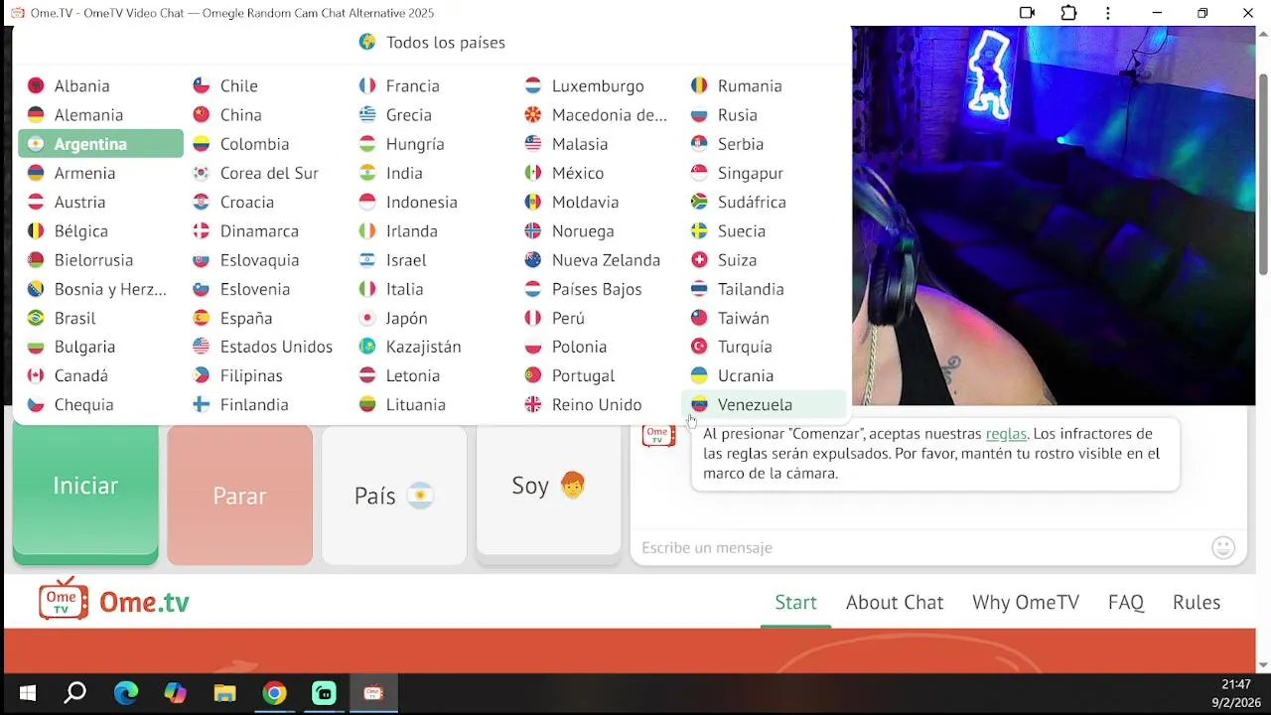Click the globe icon beside Todos los países
Screen dimensions: 1271x715
coord(367,42)
